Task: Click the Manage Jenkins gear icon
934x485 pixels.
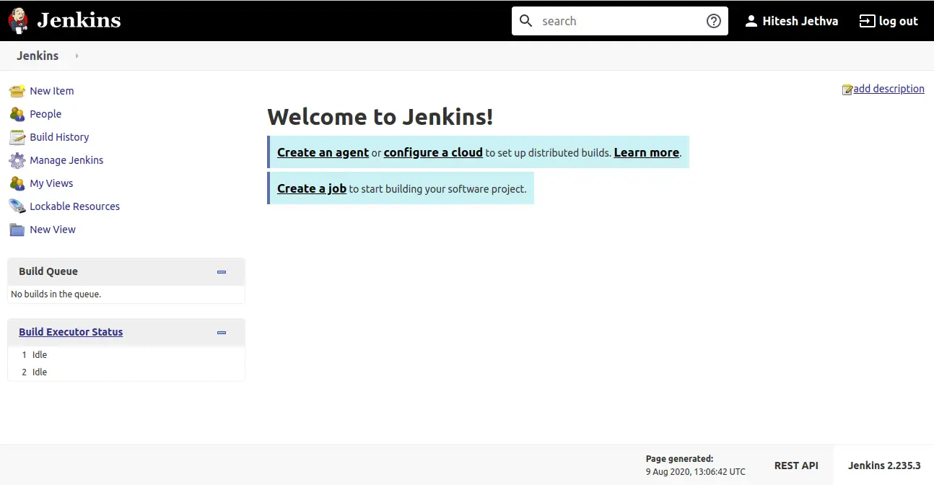Action: pos(17,160)
